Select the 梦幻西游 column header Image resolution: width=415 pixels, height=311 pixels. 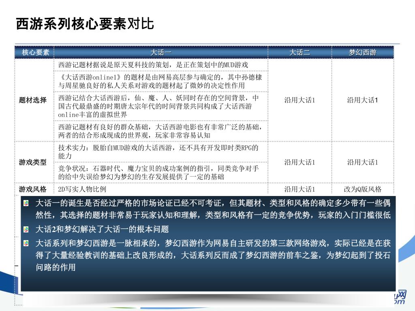363,52
